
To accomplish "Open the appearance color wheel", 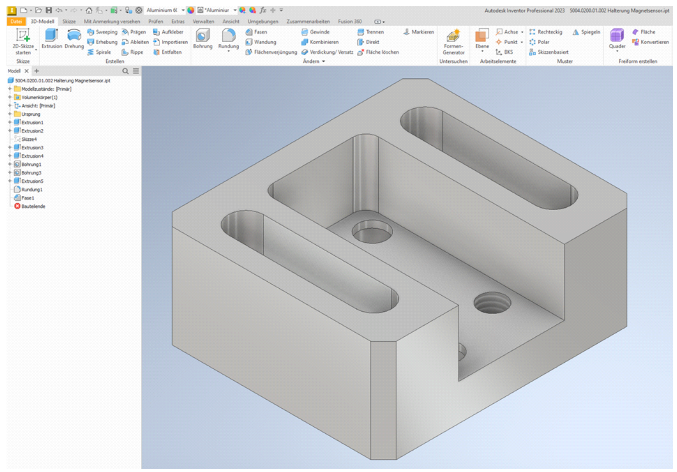I will click(x=191, y=10).
